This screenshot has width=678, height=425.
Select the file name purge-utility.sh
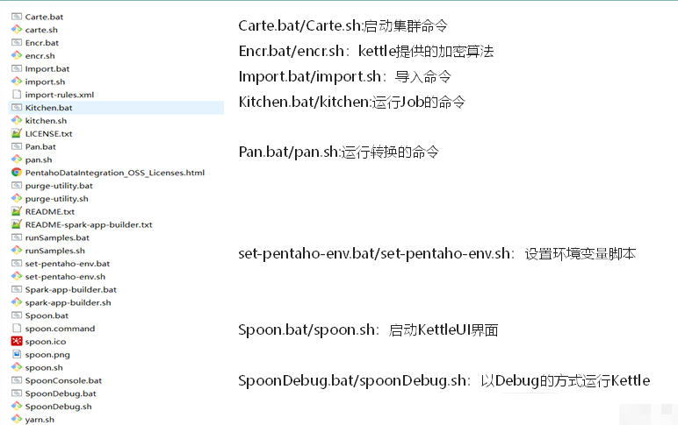[x=56, y=198]
